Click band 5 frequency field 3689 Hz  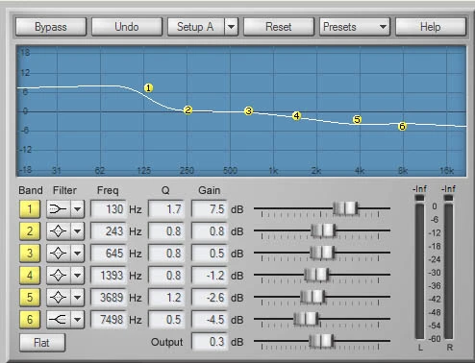109,298
